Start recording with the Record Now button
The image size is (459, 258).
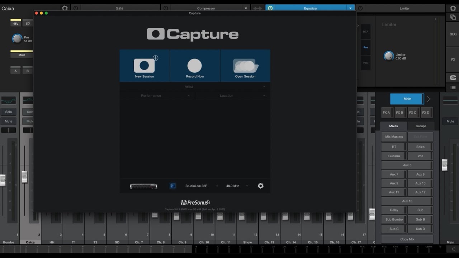(195, 66)
